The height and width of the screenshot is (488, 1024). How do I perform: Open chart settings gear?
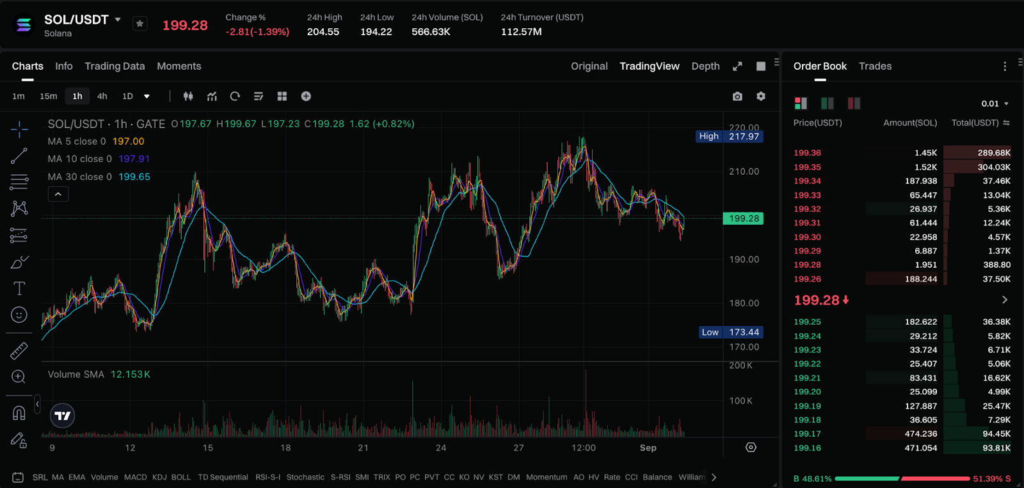click(761, 96)
